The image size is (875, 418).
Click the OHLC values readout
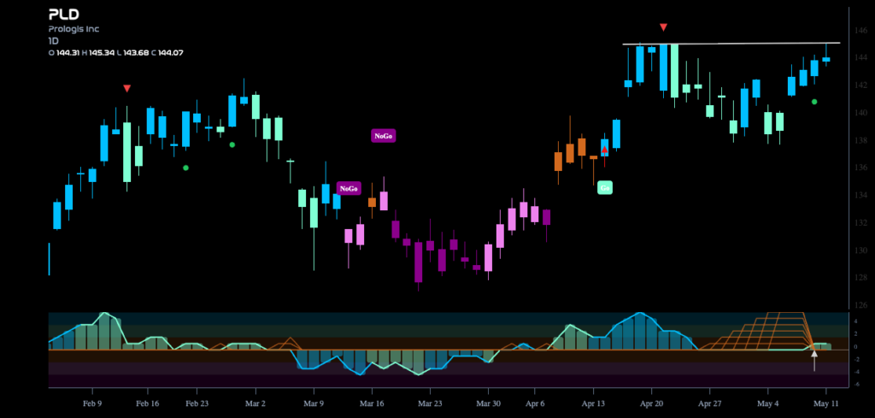click(116, 53)
